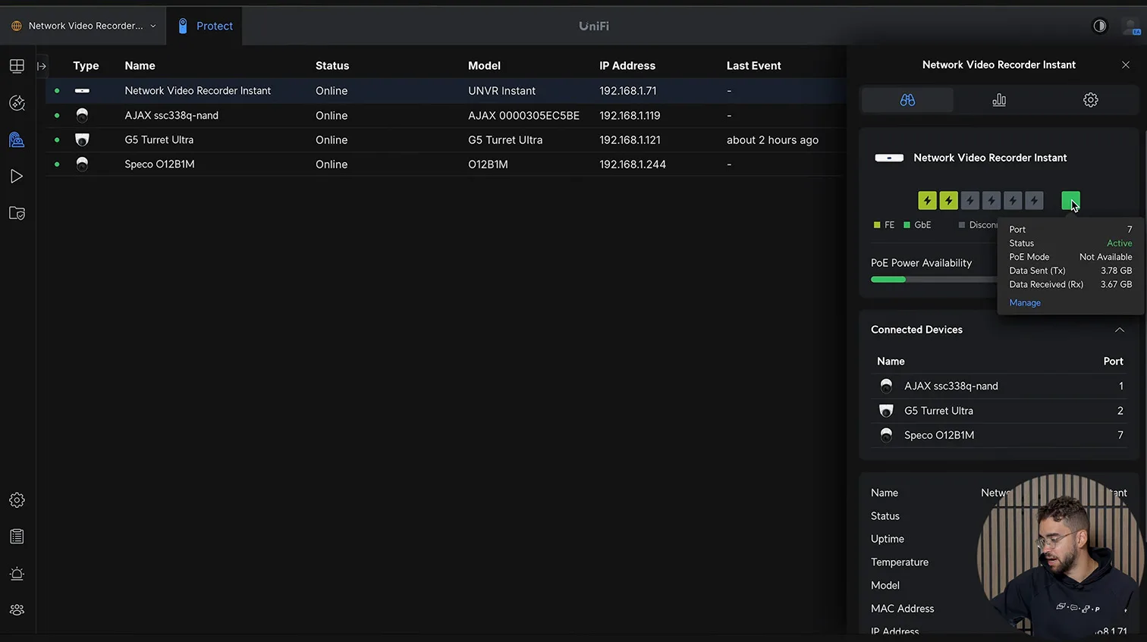This screenshot has width=1147, height=642.
Task: Collapse the Connected Devices section
Action: click(1119, 330)
